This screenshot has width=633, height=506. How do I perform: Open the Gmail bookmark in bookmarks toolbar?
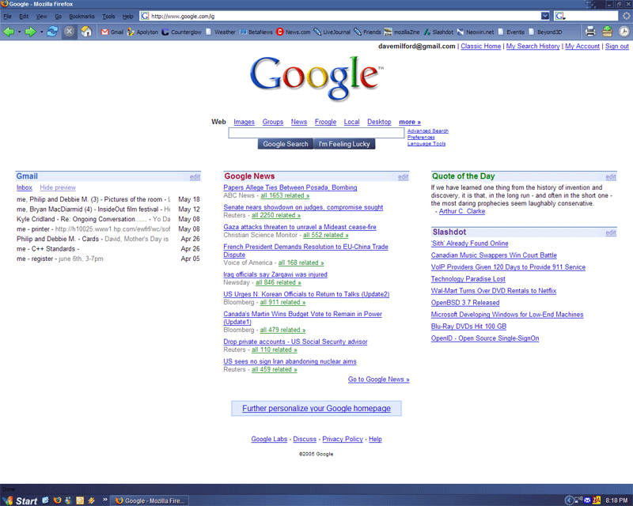(112, 32)
